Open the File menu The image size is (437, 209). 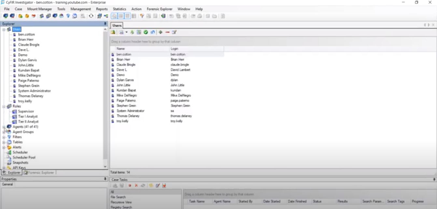coord(7,9)
